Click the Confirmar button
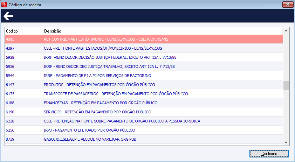The height and width of the screenshot is (162, 295). tap(269, 154)
